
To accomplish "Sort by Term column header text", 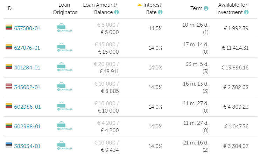I will point(196,8).
